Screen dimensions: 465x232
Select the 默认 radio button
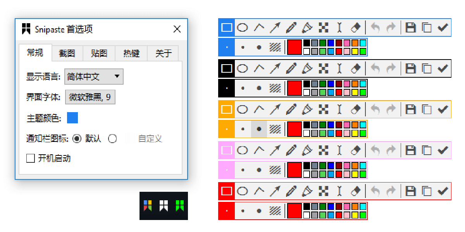click(x=77, y=138)
